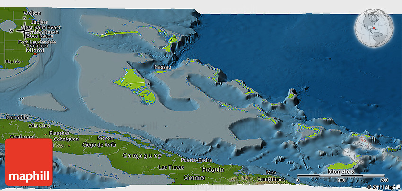Click the "Moa" label

coord(271,172)
